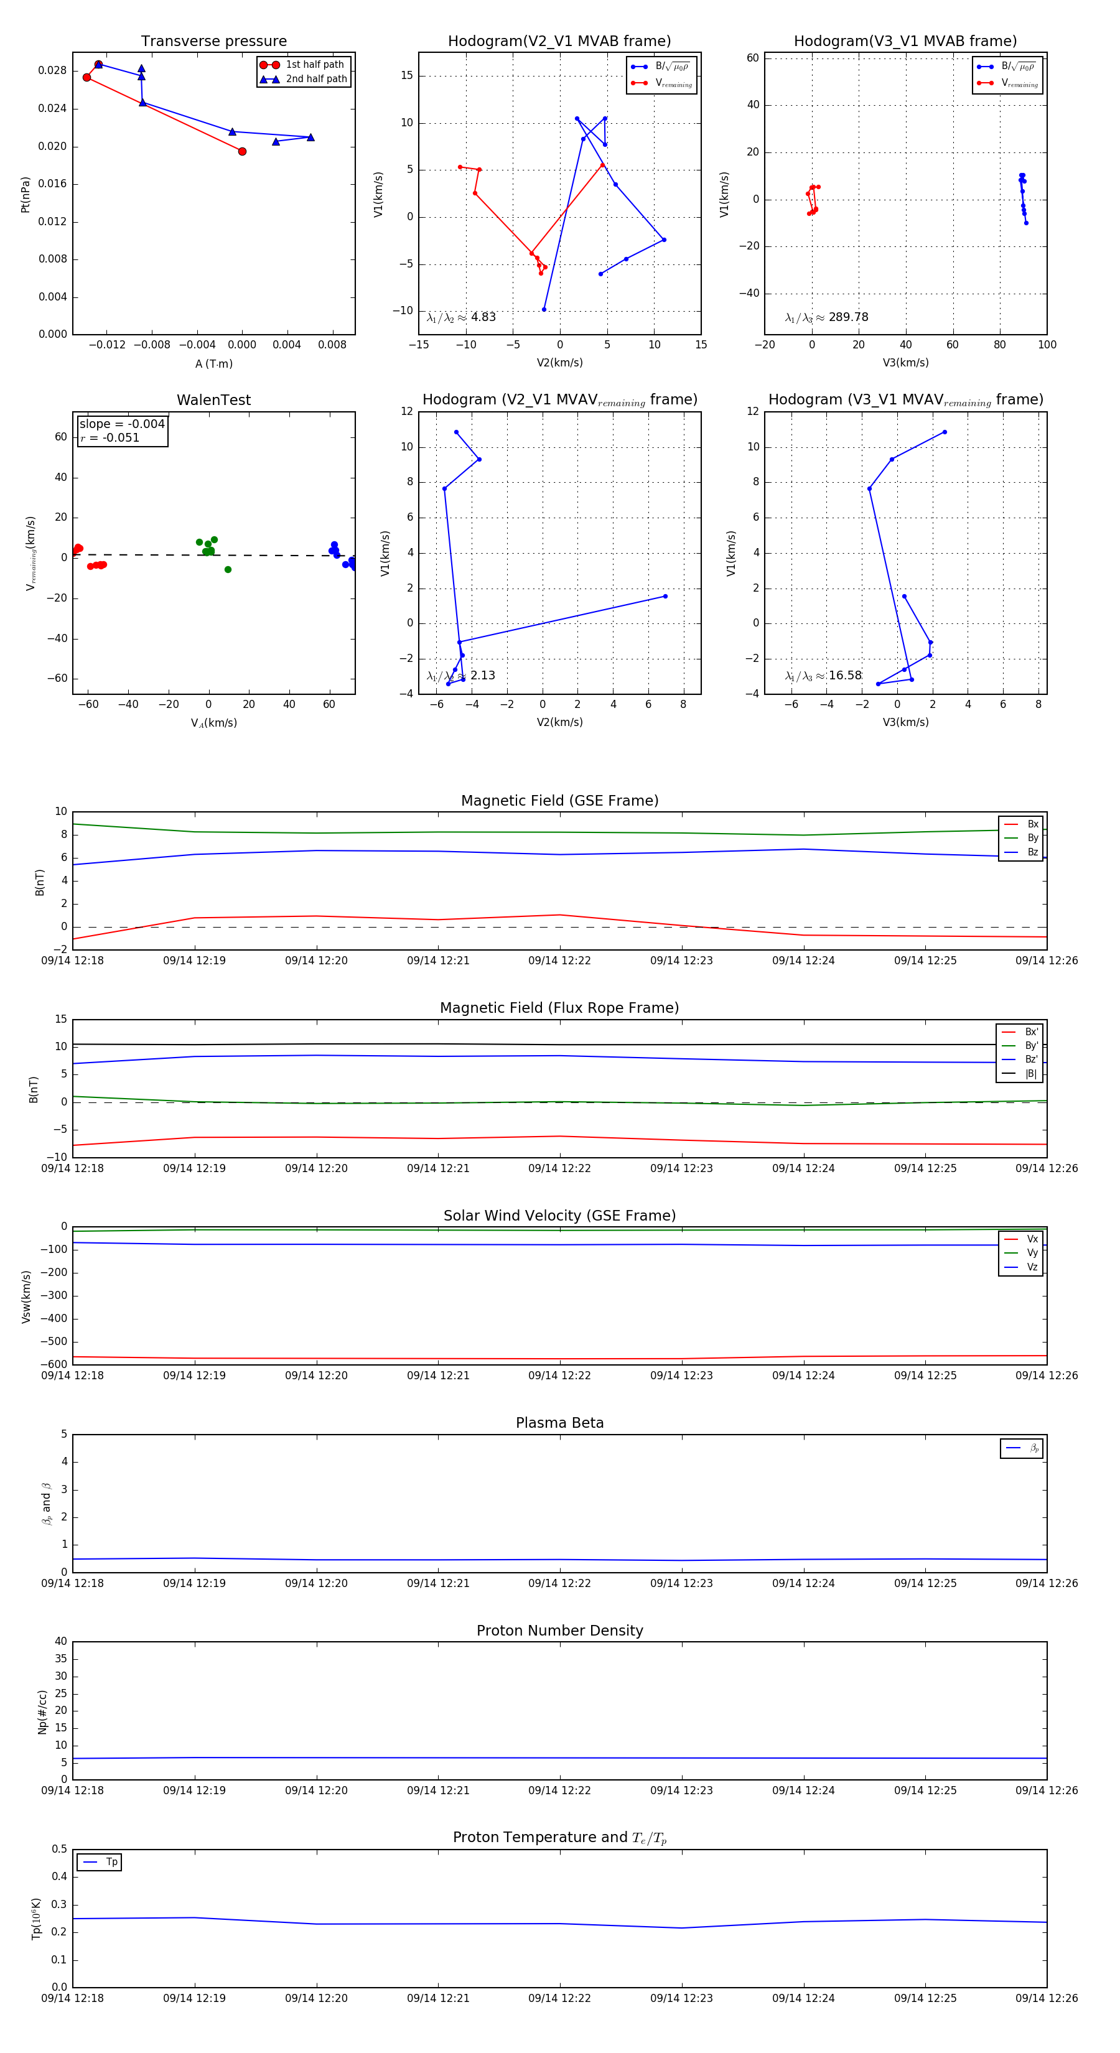
Task: Click the 'r = -0.051' annotation
Action: pos(110,437)
